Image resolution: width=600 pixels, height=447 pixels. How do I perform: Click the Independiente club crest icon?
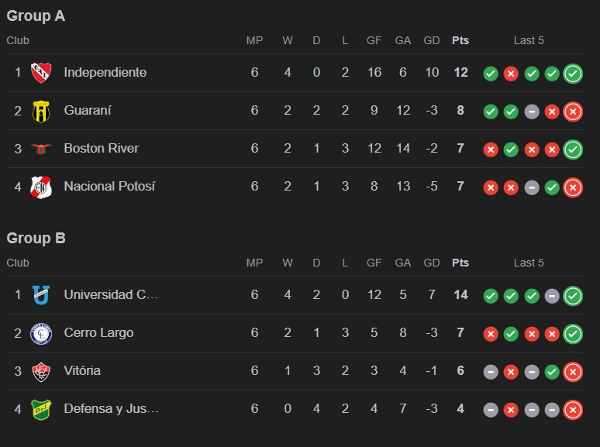[x=40, y=73]
